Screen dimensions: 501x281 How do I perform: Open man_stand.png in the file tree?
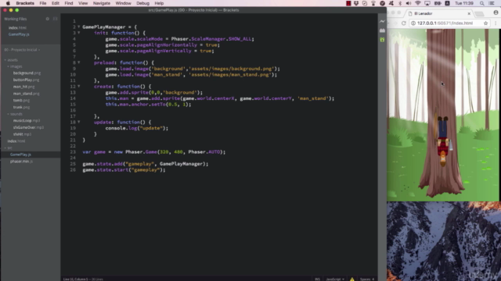[x=26, y=94]
